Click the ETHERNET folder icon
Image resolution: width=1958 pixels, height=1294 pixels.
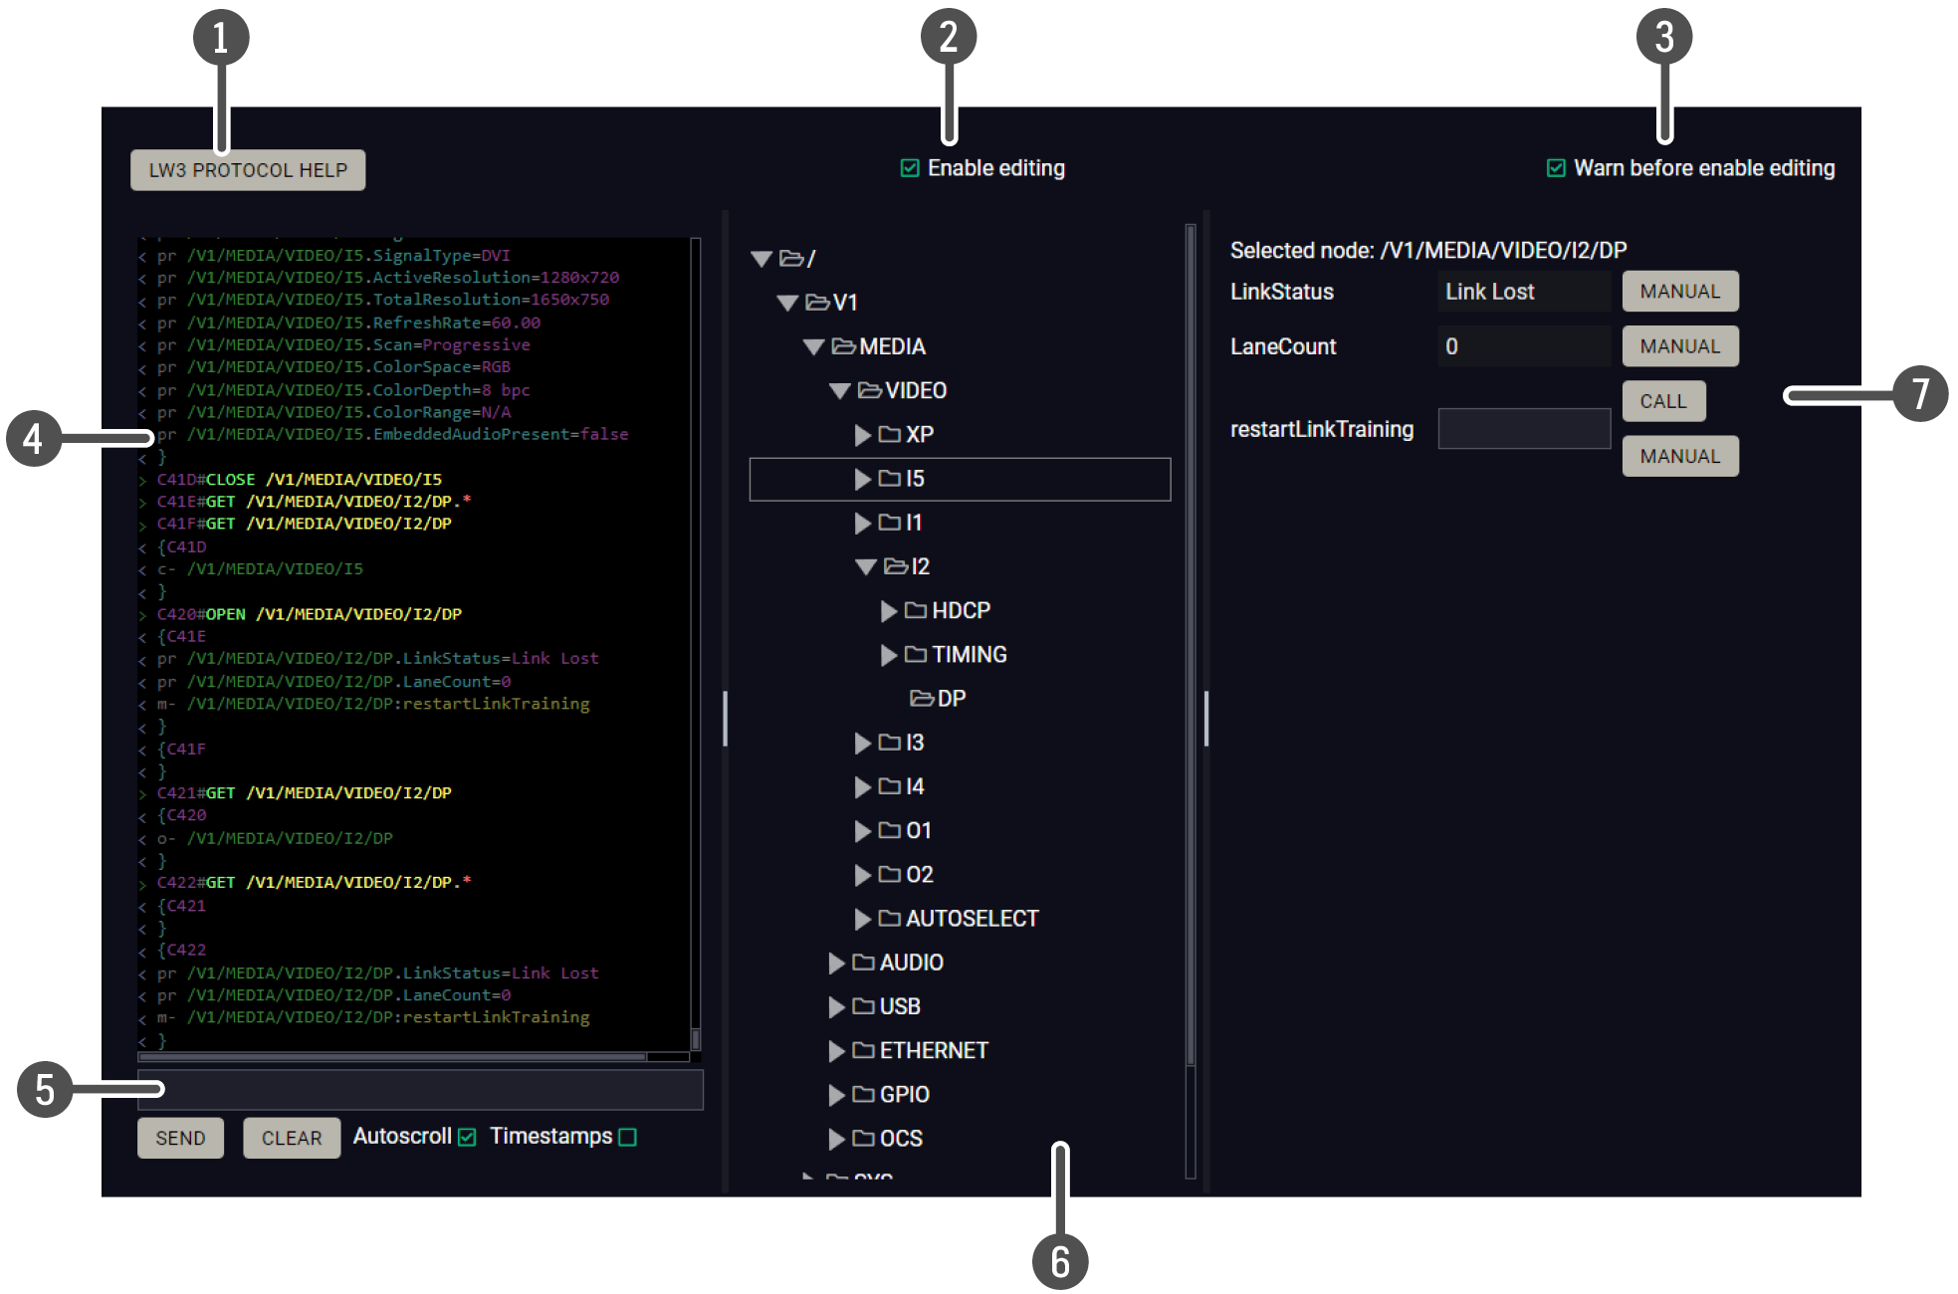pyautogui.click(x=863, y=1050)
